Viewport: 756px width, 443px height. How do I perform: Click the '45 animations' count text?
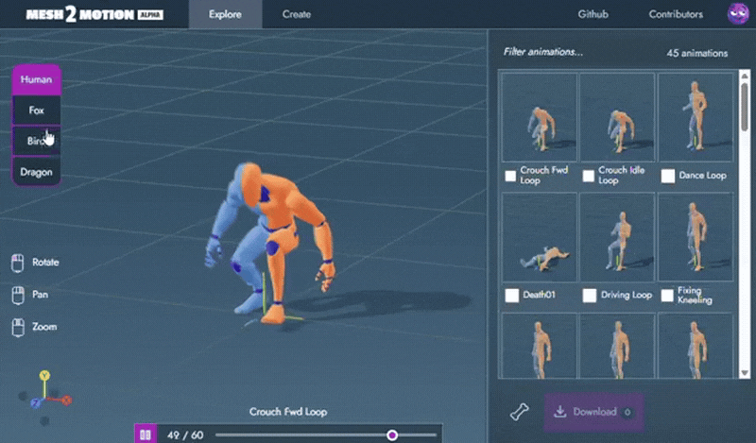697,53
